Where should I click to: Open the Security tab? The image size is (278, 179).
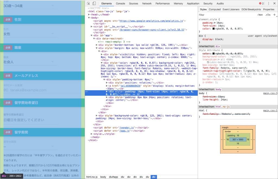pos(208,3)
